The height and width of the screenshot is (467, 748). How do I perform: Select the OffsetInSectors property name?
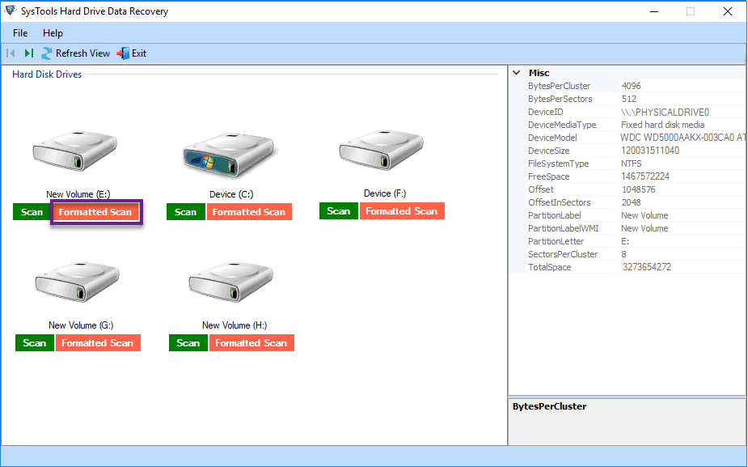559,202
